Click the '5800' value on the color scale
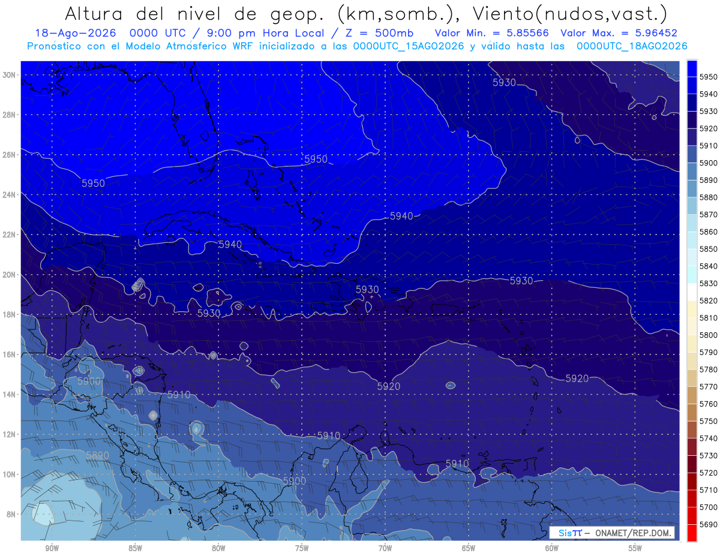This screenshot has height=556, width=720. tap(708, 335)
